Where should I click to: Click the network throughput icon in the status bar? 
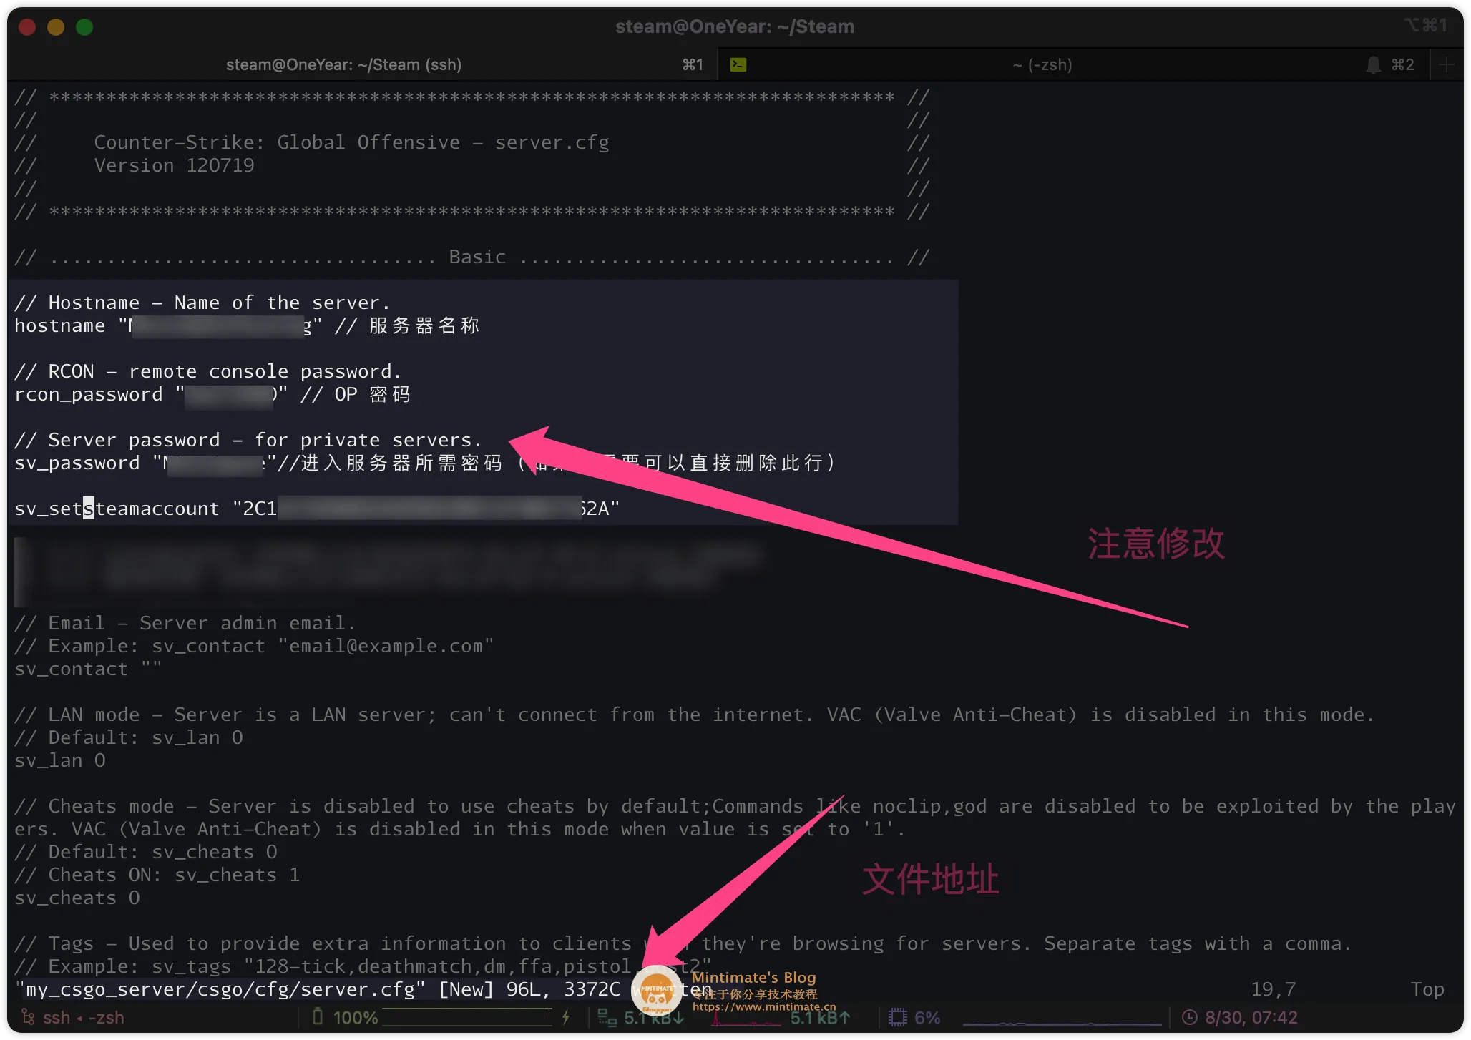click(607, 1017)
